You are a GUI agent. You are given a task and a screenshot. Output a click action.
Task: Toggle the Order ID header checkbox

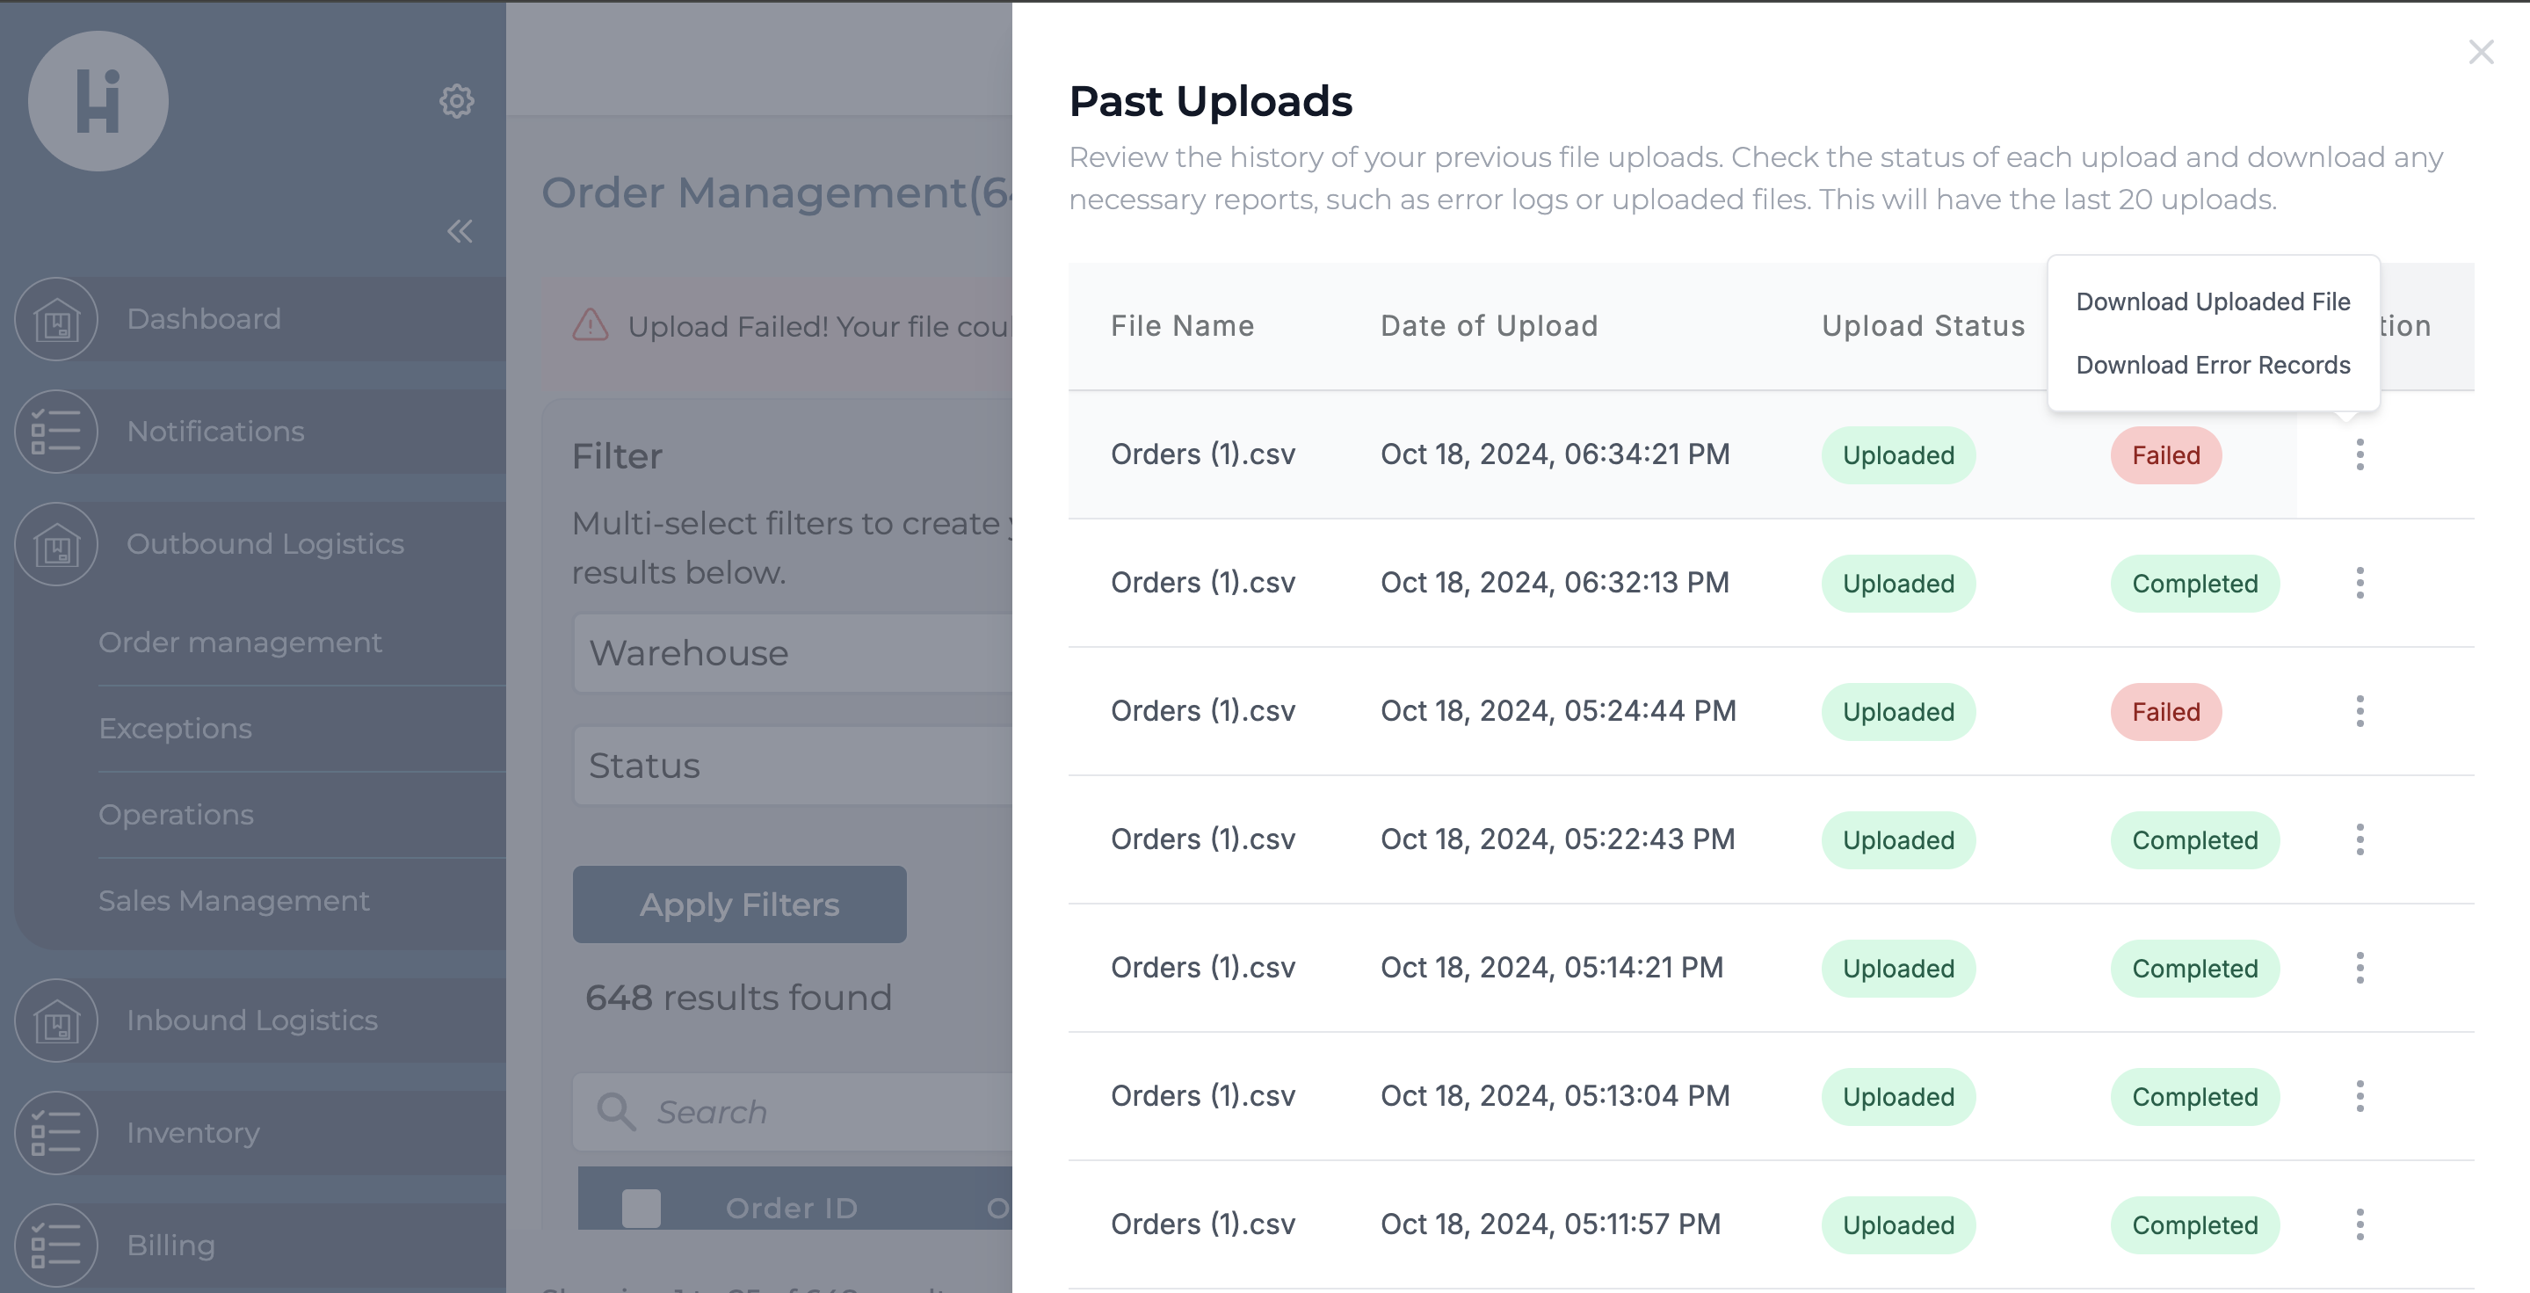pos(642,1208)
